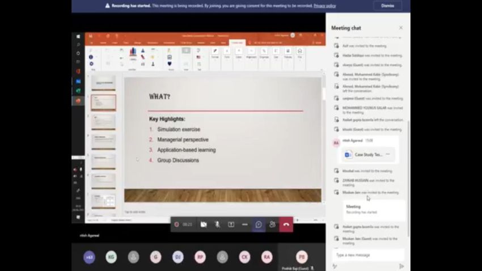This screenshot has width=482, height=271.
Task: Toggle the camera on or off
Action: coord(204,225)
